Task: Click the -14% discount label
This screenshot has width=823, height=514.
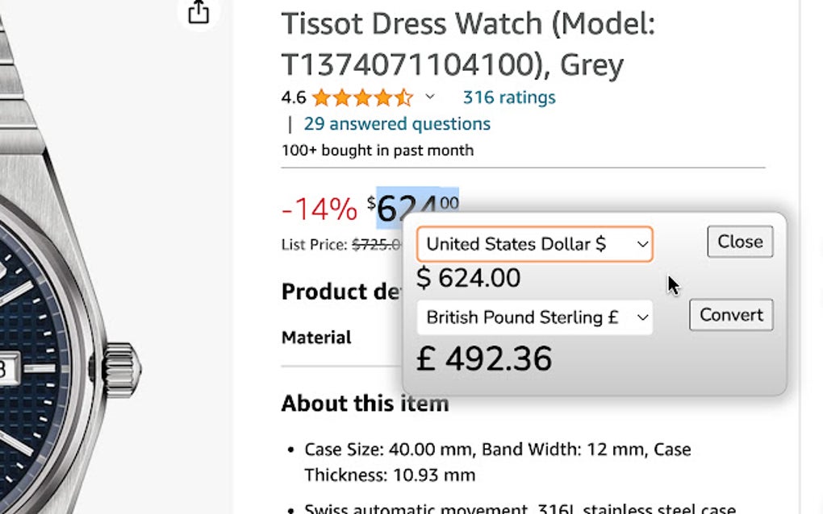Action: point(319,209)
